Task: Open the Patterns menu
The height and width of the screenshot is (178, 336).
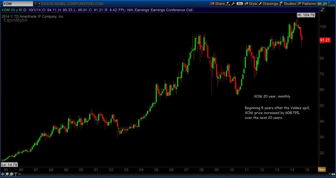Action: [x=307, y=4]
